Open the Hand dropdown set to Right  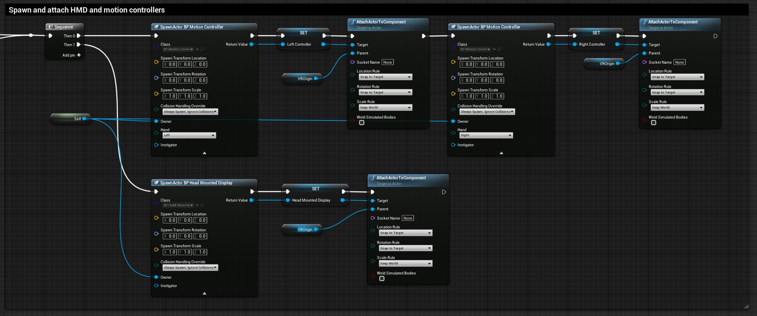pyautogui.click(x=486, y=135)
